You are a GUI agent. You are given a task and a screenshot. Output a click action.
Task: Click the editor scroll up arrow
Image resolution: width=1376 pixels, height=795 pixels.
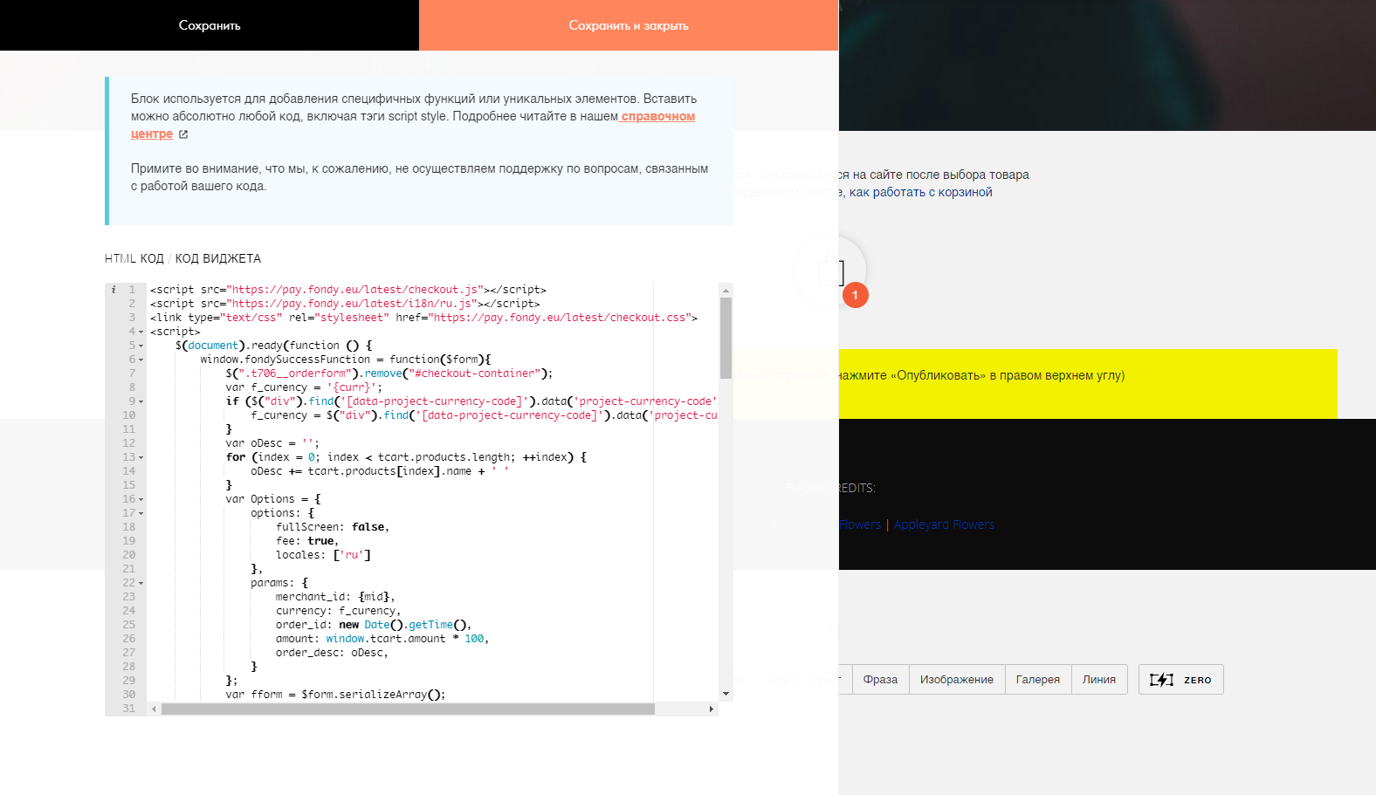point(726,290)
